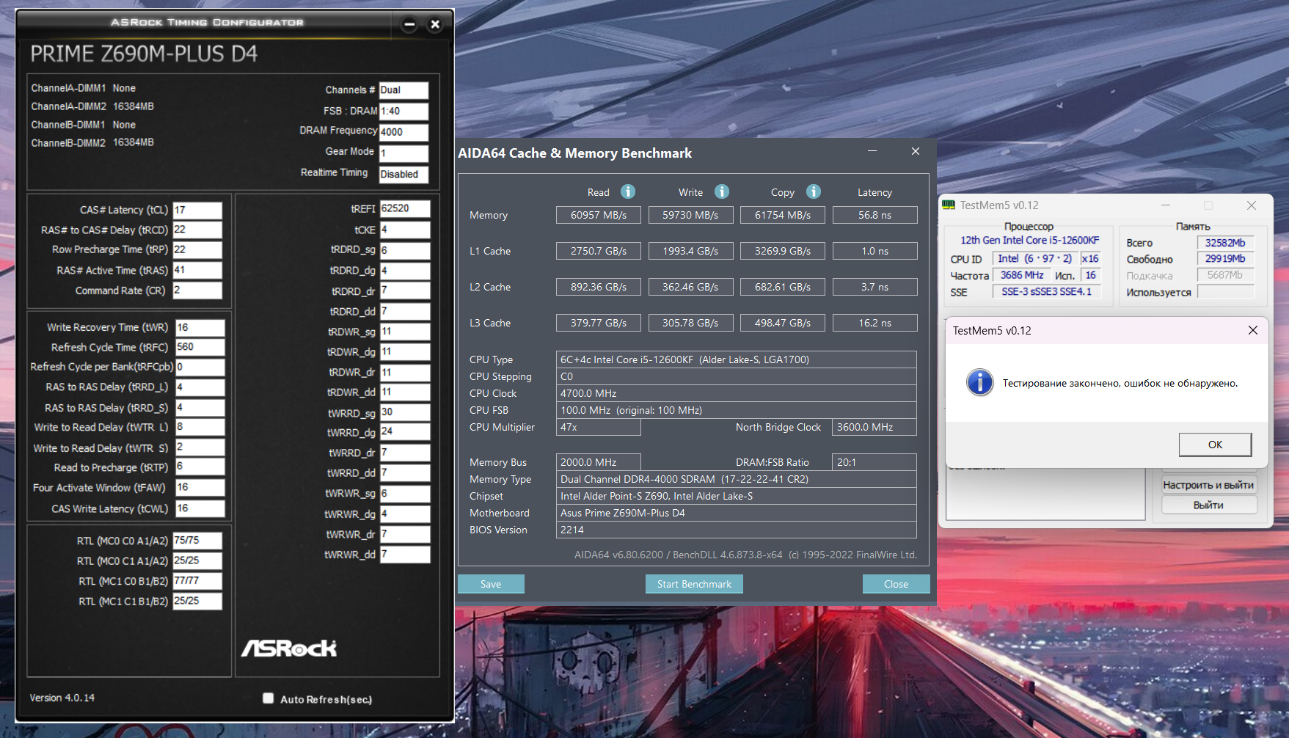The image size is (1289, 738).
Task: Select the Channels # field showing Dual
Action: click(x=404, y=90)
